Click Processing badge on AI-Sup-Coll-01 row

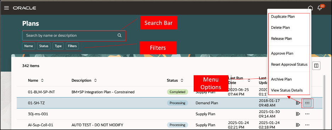click(x=177, y=125)
